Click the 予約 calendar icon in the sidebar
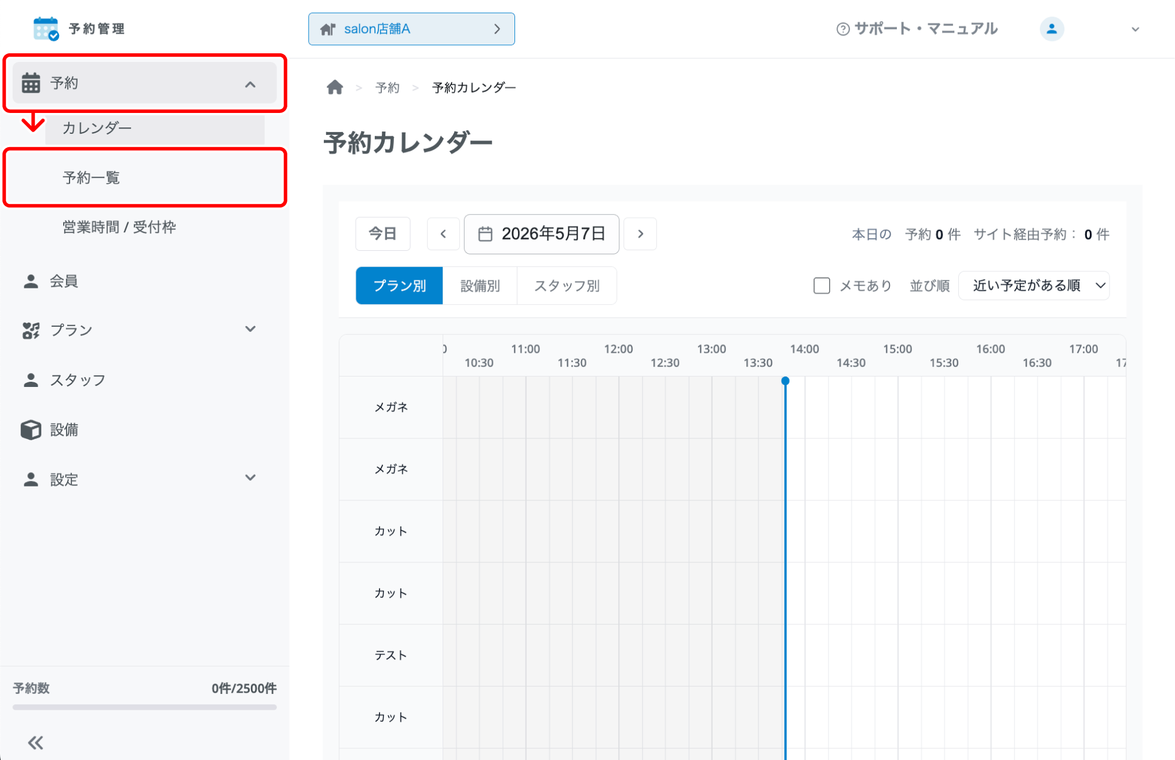 tap(31, 83)
